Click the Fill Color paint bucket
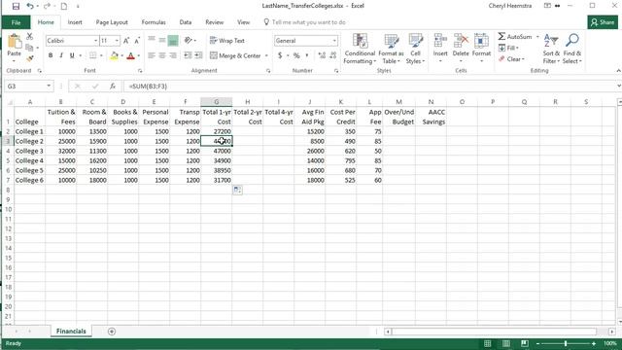 (x=115, y=55)
